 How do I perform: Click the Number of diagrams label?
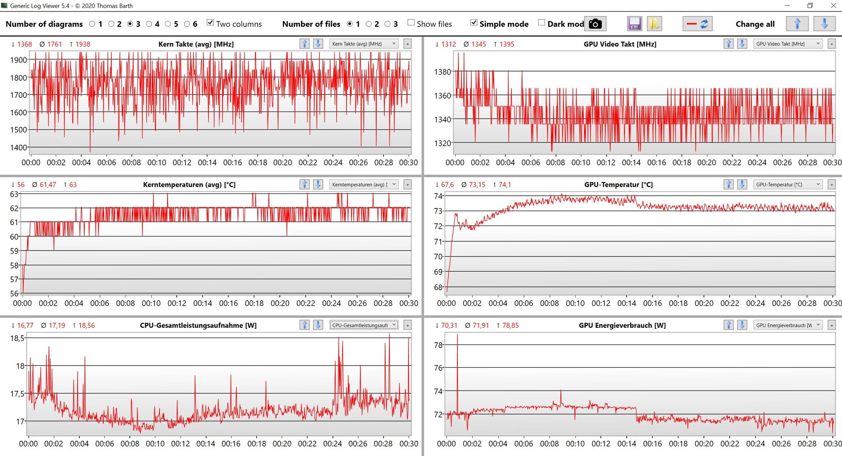click(x=44, y=24)
